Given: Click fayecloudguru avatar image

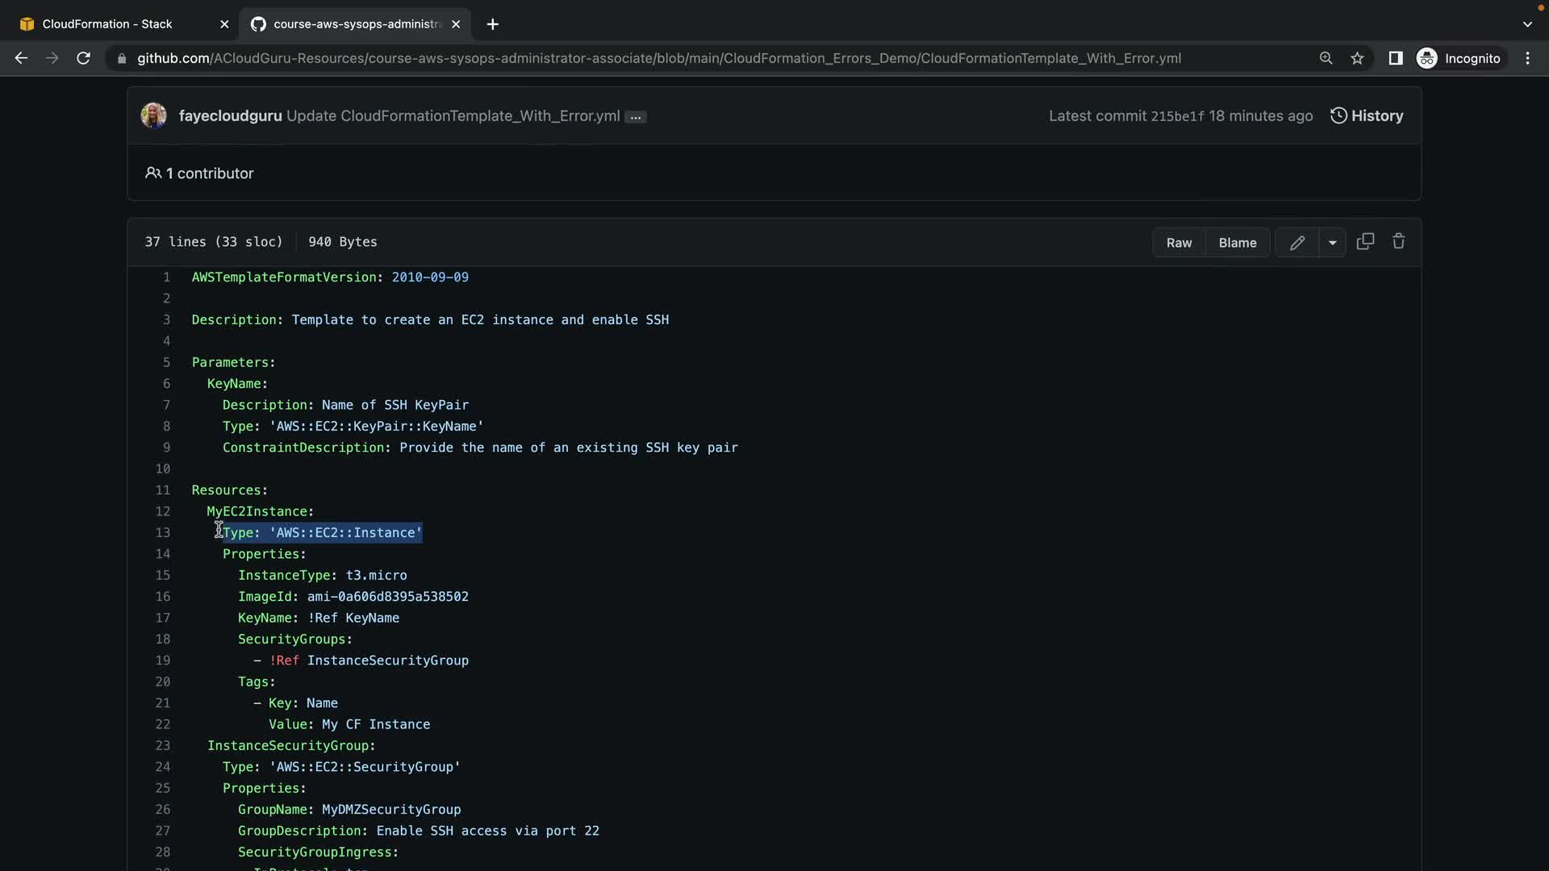Looking at the screenshot, I should (x=153, y=115).
